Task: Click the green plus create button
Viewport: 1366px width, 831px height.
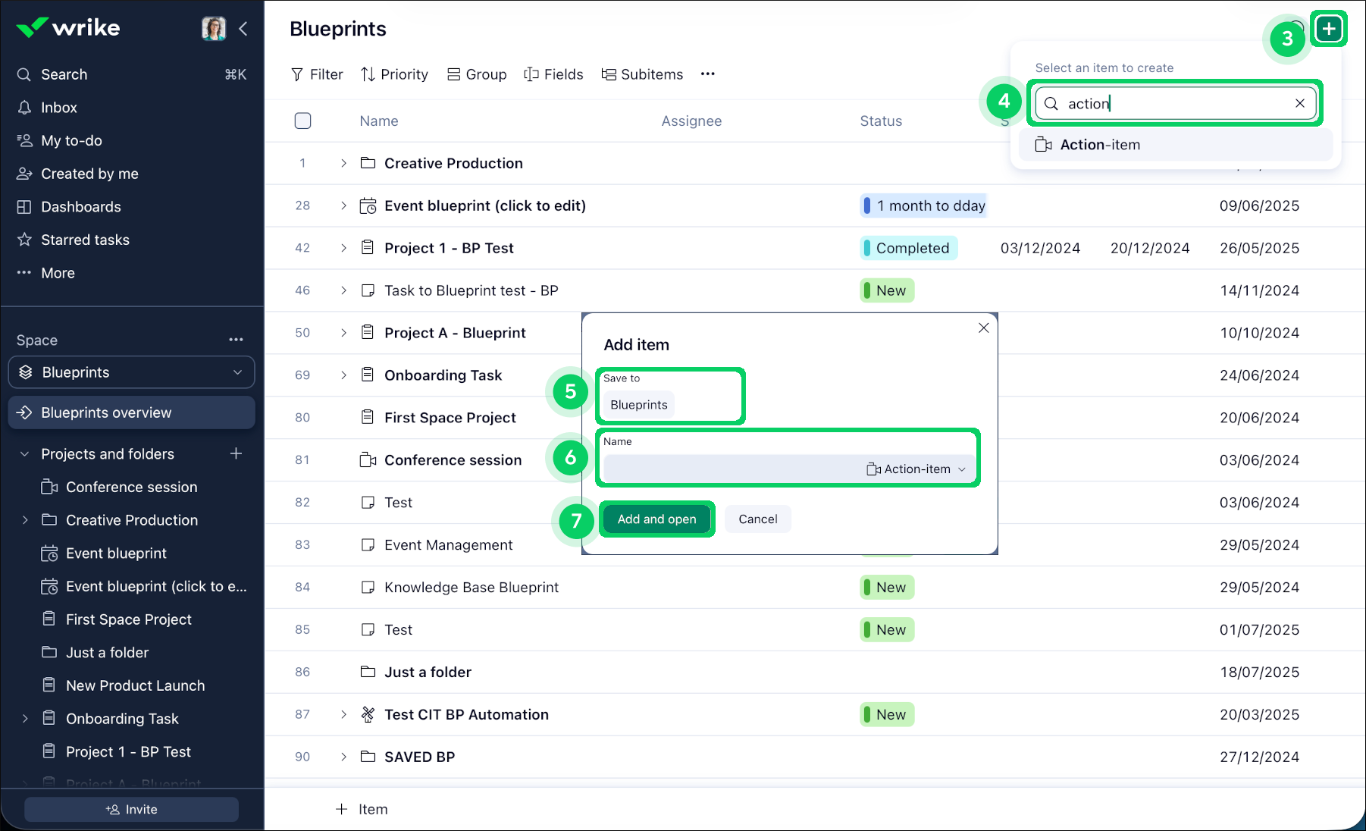Action: point(1328,29)
